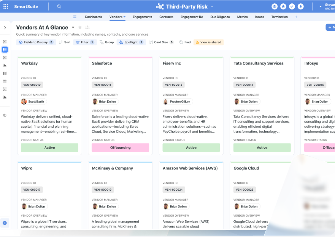Open the Salesforce vendor card title
This screenshot has width=335, height=237.
[102, 63]
